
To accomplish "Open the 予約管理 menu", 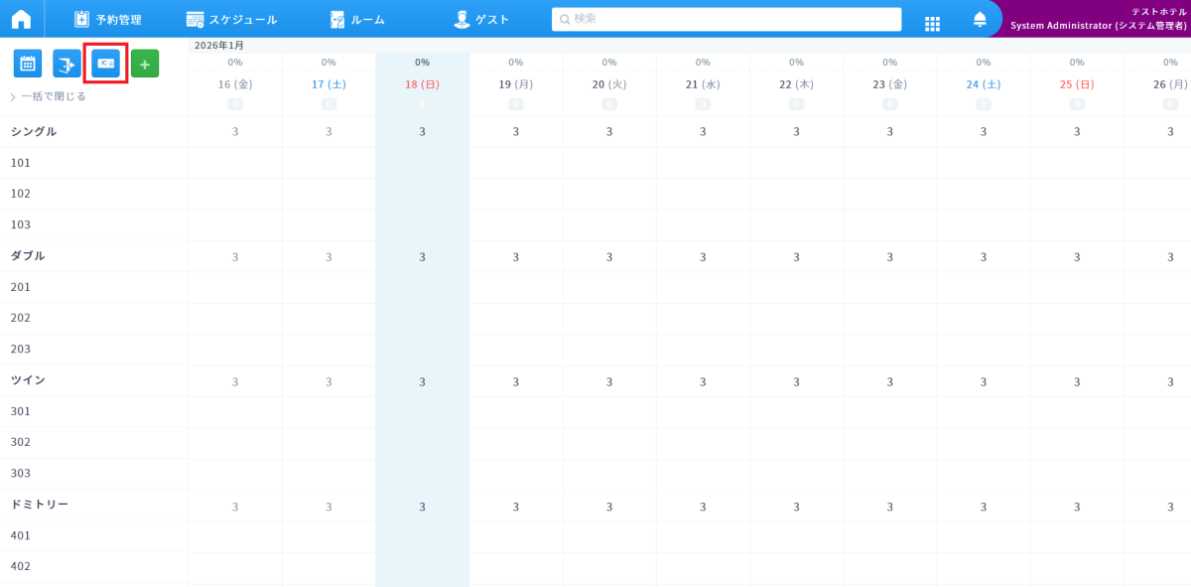I will tap(108, 19).
